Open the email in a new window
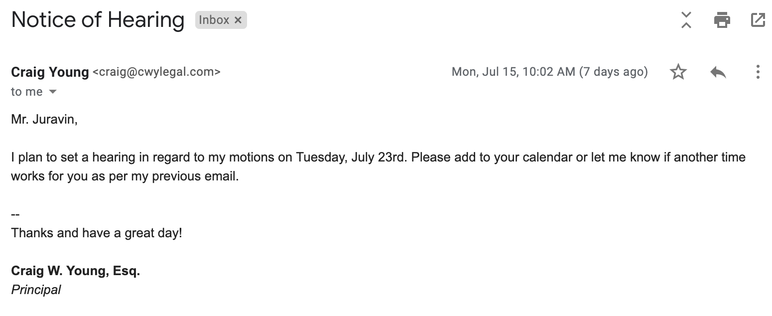Viewport: 772px width, 316px height. pos(758,20)
